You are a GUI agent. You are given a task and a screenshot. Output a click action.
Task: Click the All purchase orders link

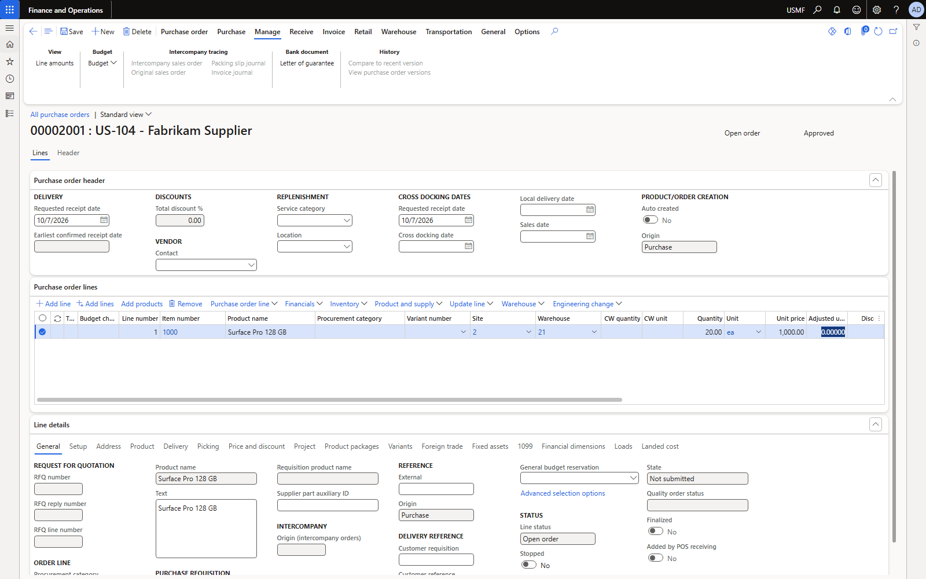pos(60,115)
